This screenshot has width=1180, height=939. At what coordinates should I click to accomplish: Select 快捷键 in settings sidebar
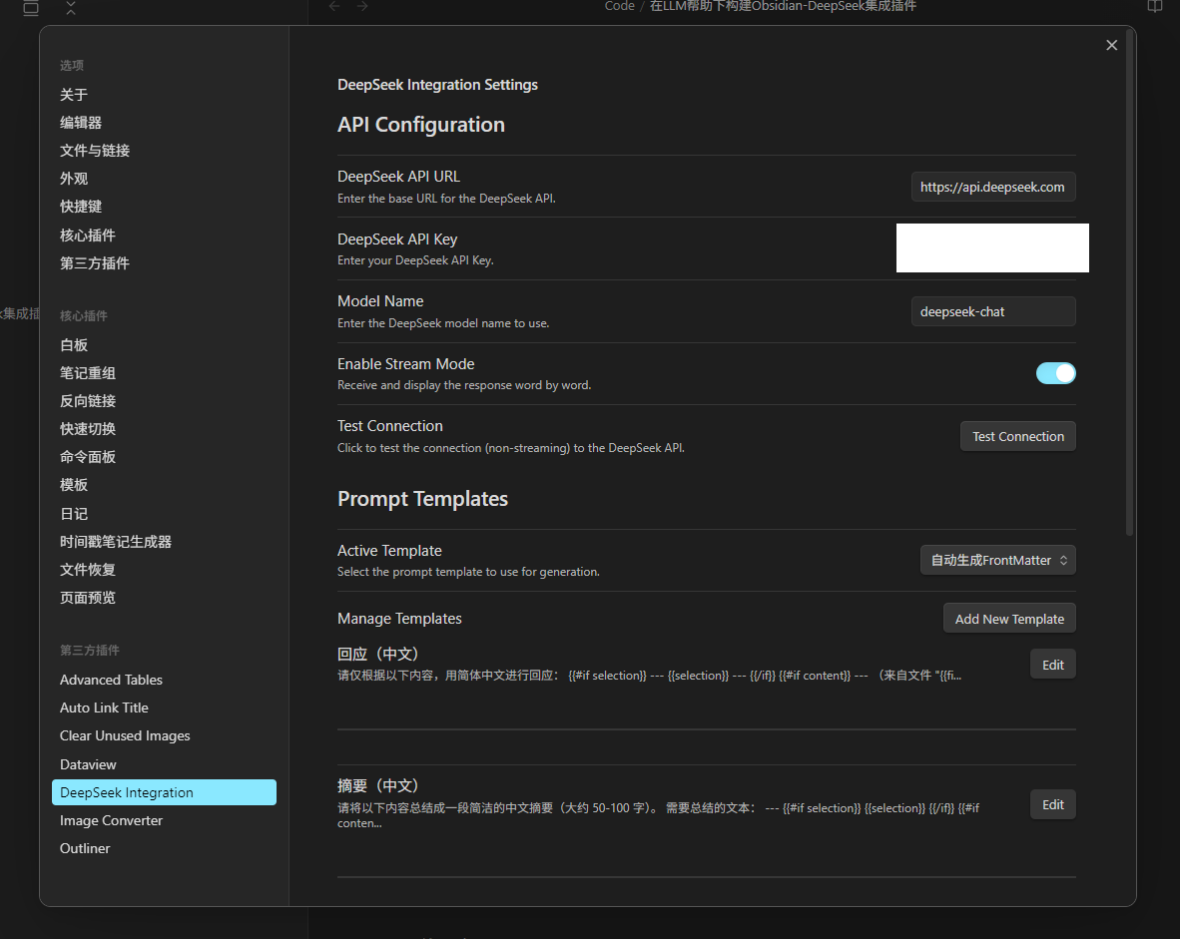[81, 207]
